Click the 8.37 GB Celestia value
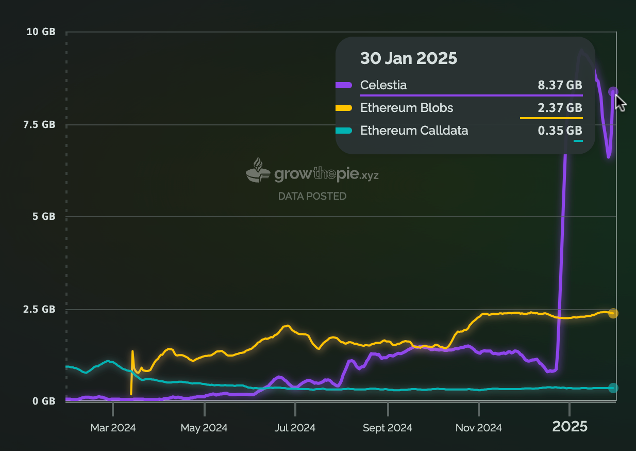 [x=560, y=85]
